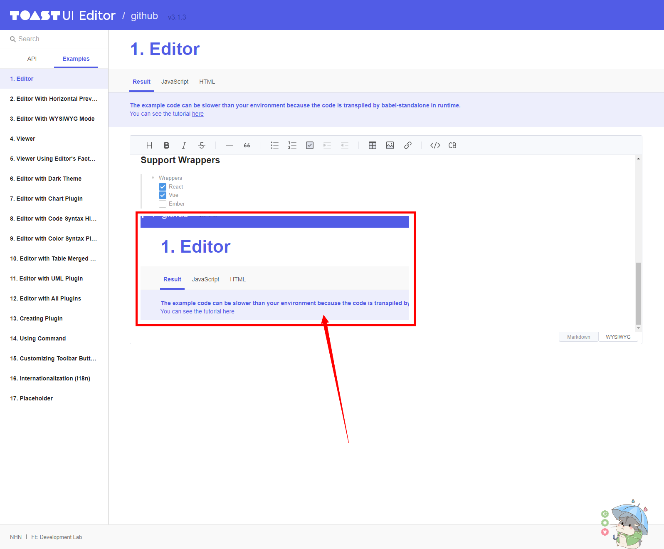Open 'Editor With Horizontal Preview' example
The width and height of the screenshot is (664, 549).
[x=54, y=99]
